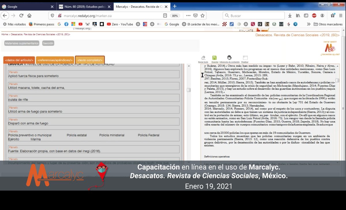The width and height of the screenshot is (346, 210).
Task: Click the Borrar texto eraser icon
Action: [x=203, y=58]
